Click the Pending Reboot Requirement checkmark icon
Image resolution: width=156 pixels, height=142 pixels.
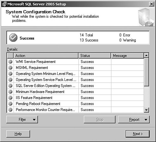[x=10, y=104]
